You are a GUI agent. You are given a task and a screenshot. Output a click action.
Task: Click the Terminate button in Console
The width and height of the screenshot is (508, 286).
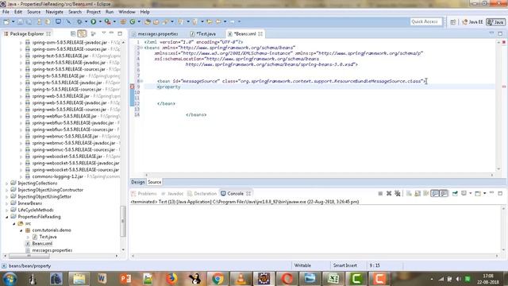[380, 194]
